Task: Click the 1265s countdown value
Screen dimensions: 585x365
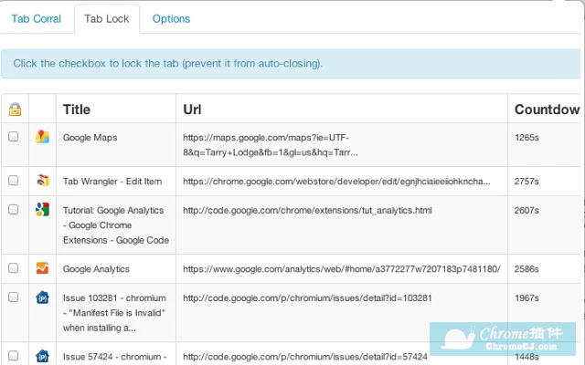Action: point(526,138)
